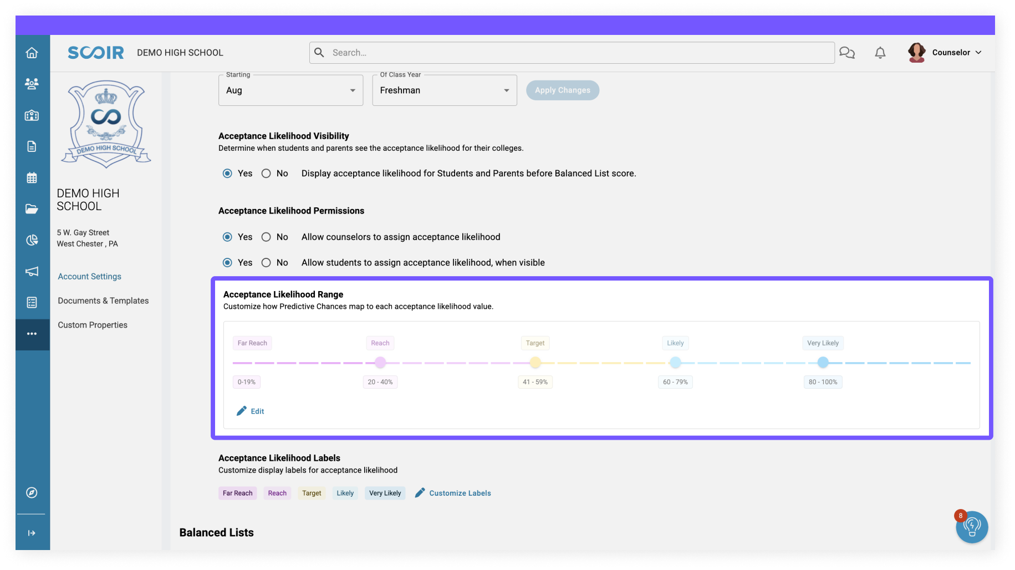Select Yes for likelihood visibility
1015x570 pixels.
coord(227,174)
